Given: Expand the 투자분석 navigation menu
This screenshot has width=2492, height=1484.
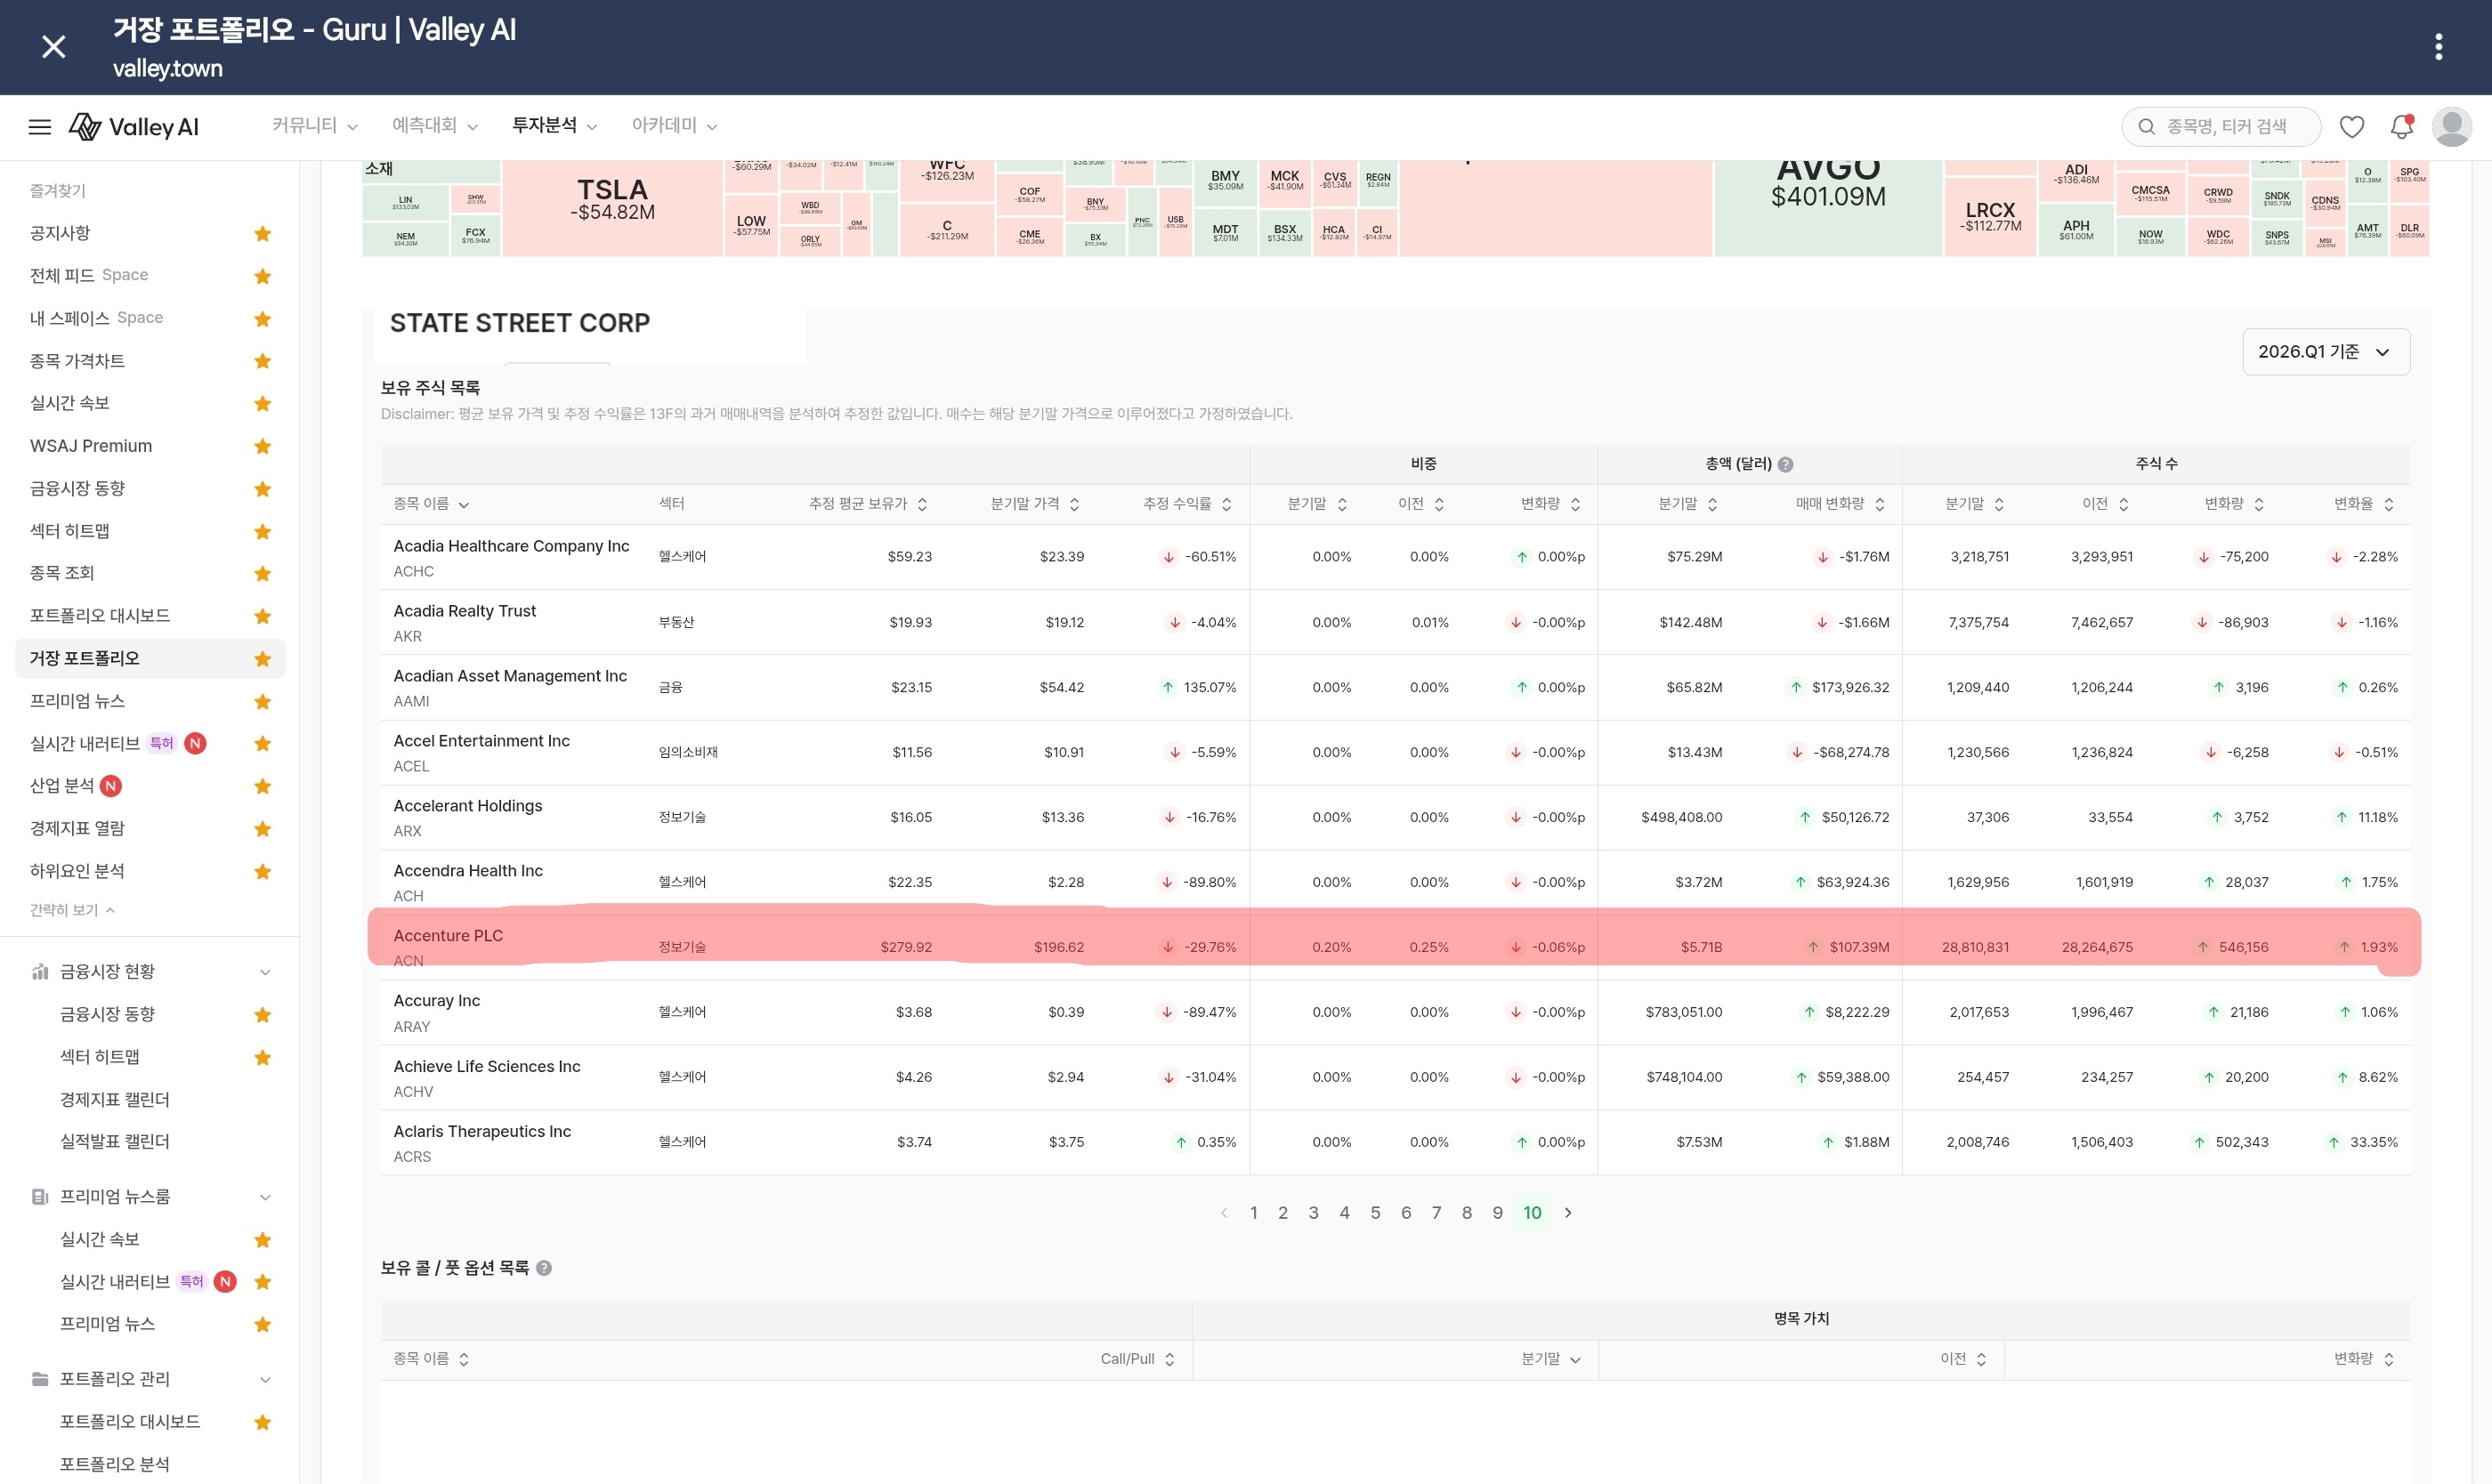Looking at the screenshot, I should [x=554, y=126].
